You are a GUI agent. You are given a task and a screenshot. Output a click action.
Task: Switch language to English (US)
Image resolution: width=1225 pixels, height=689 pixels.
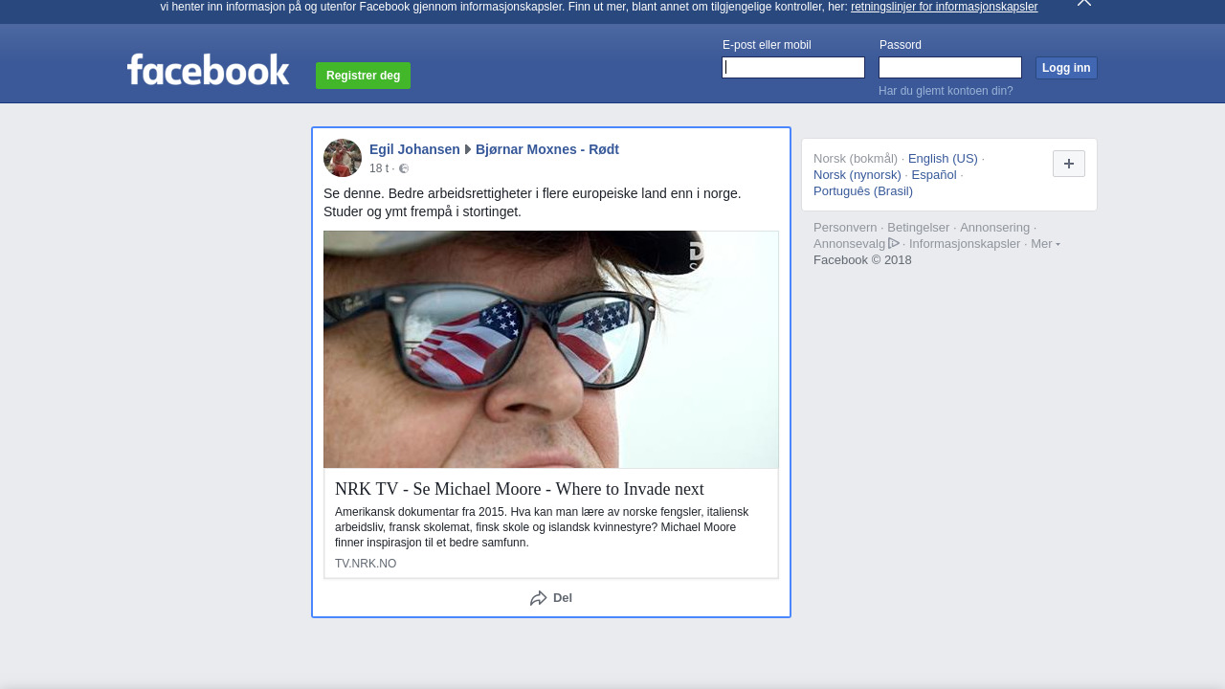coord(943,159)
